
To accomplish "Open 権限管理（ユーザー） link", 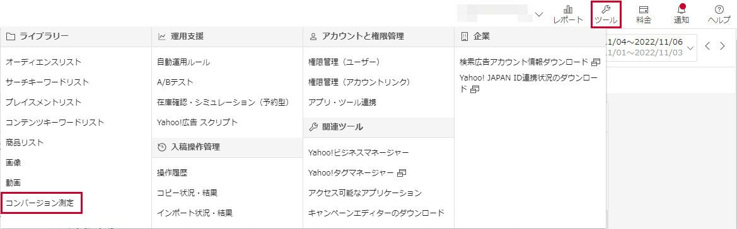I will [x=344, y=62].
